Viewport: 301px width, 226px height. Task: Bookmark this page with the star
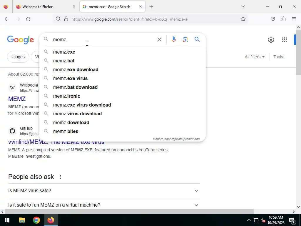pos(243,19)
